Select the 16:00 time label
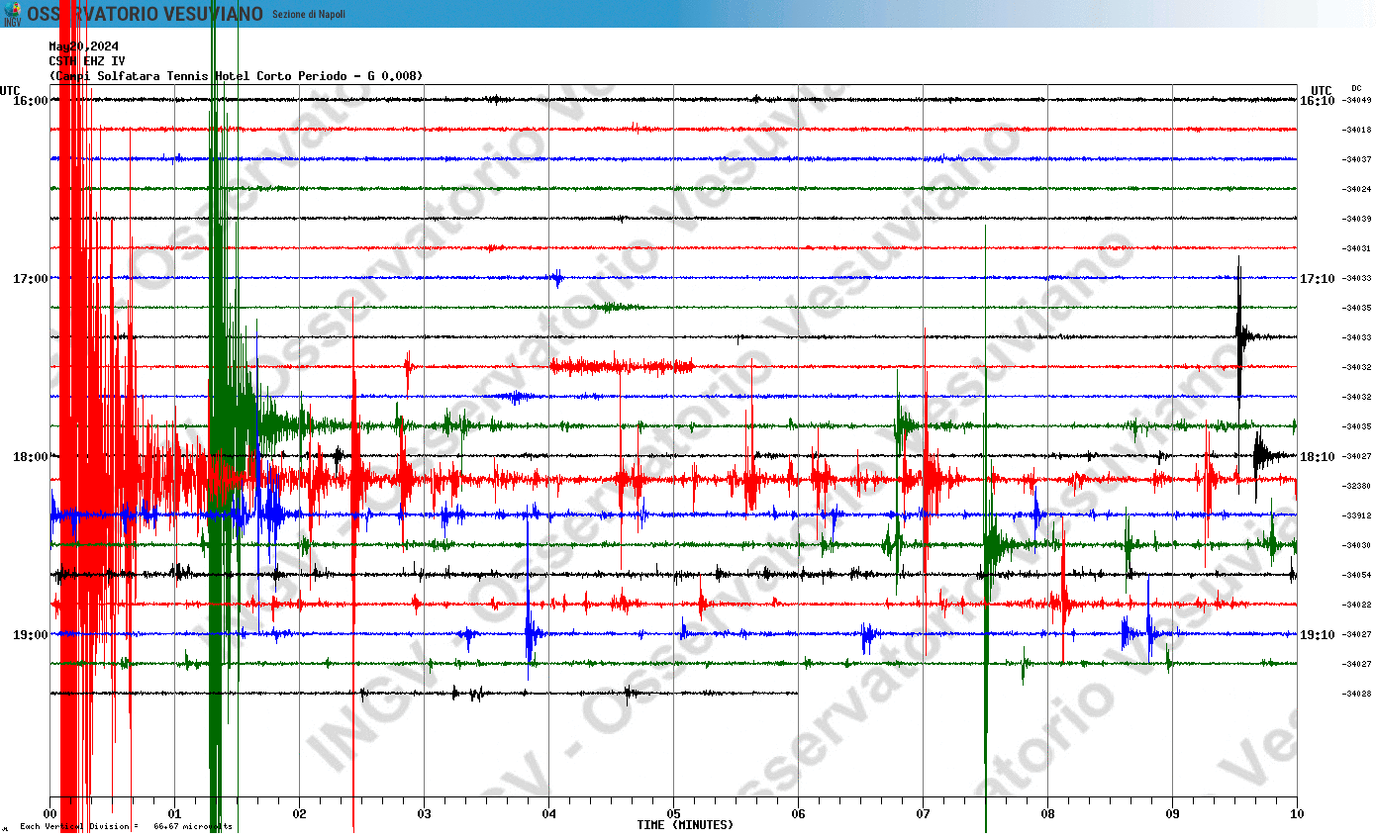This screenshot has height=840, width=1376. click(x=31, y=101)
